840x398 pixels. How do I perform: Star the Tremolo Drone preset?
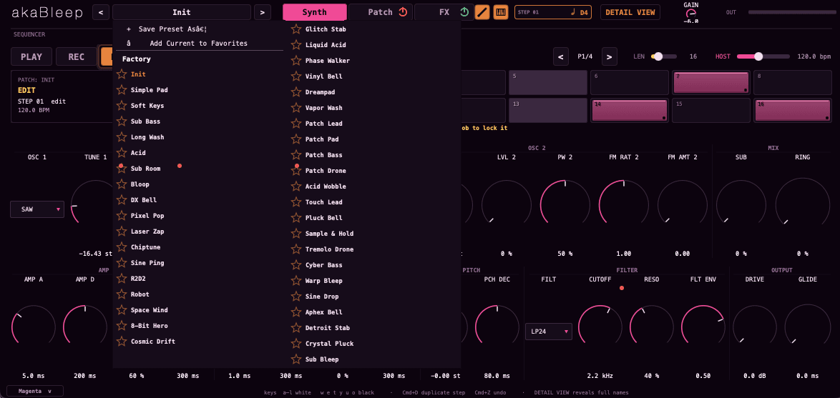[x=296, y=249]
